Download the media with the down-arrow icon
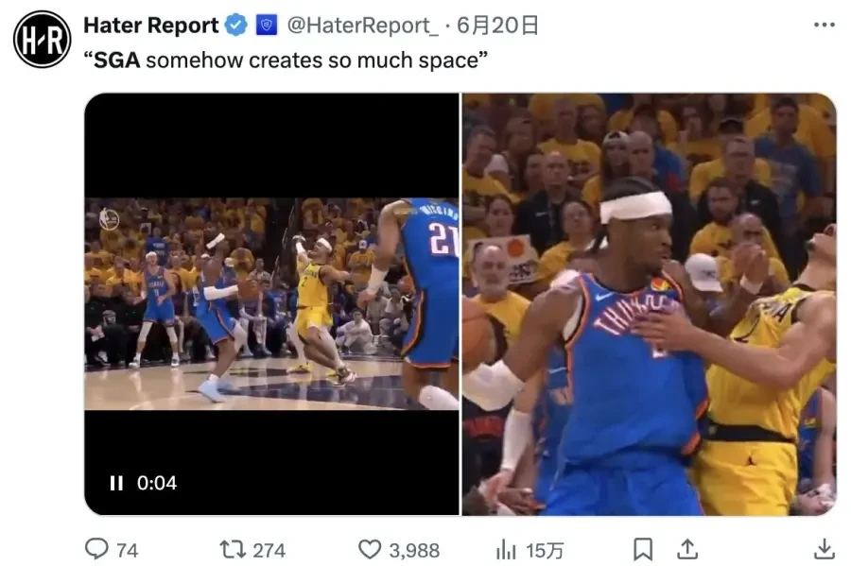This screenshot has width=851, height=566. coord(824,549)
